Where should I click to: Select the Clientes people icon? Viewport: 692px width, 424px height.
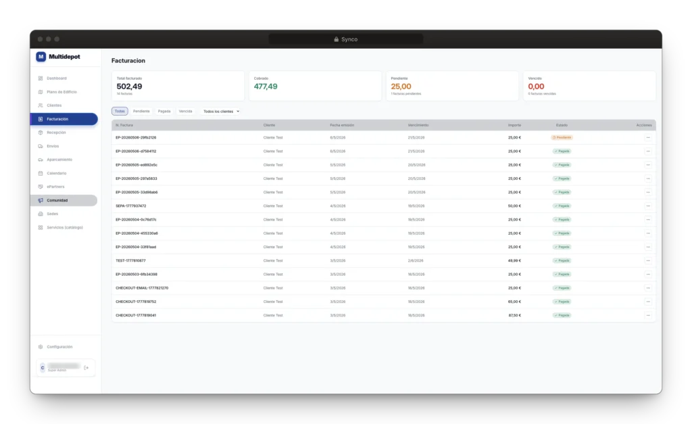(41, 105)
